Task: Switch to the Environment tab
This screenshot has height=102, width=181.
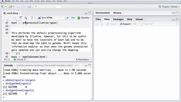Action: pos(103,13)
